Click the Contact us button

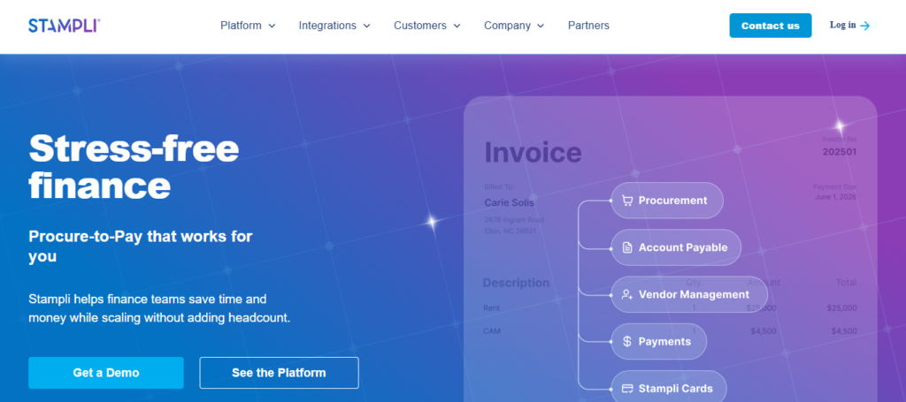771,26
